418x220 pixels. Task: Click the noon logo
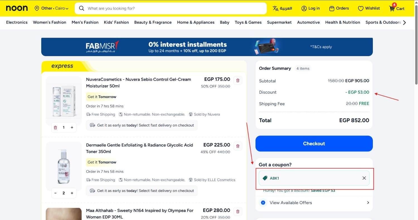[17, 8]
